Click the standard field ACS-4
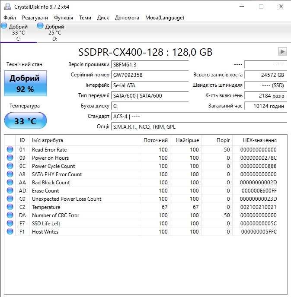Viewport: 291px width, 297px height. click(x=199, y=116)
